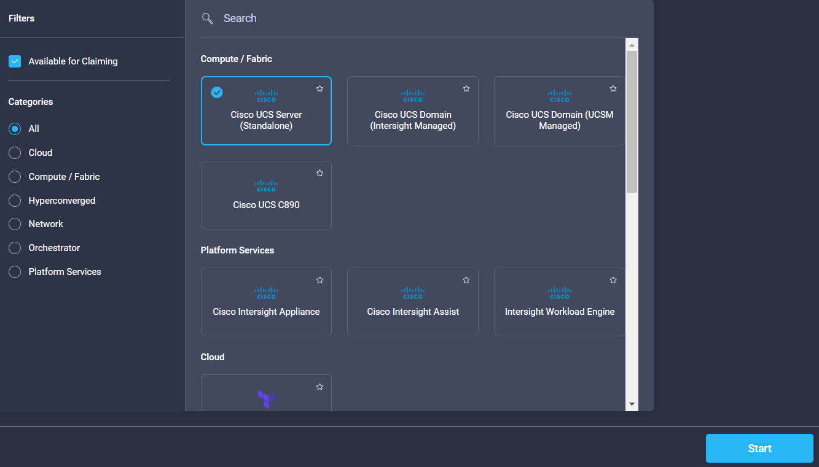Click the Compute / Fabric section heading
Image resolution: width=819 pixels, height=467 pixels.
click(x=237, y=59)
